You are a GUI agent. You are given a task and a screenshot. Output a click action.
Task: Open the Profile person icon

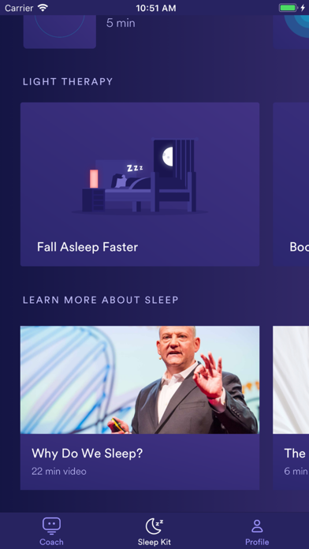pyautogui.click(x=257, y=526)
